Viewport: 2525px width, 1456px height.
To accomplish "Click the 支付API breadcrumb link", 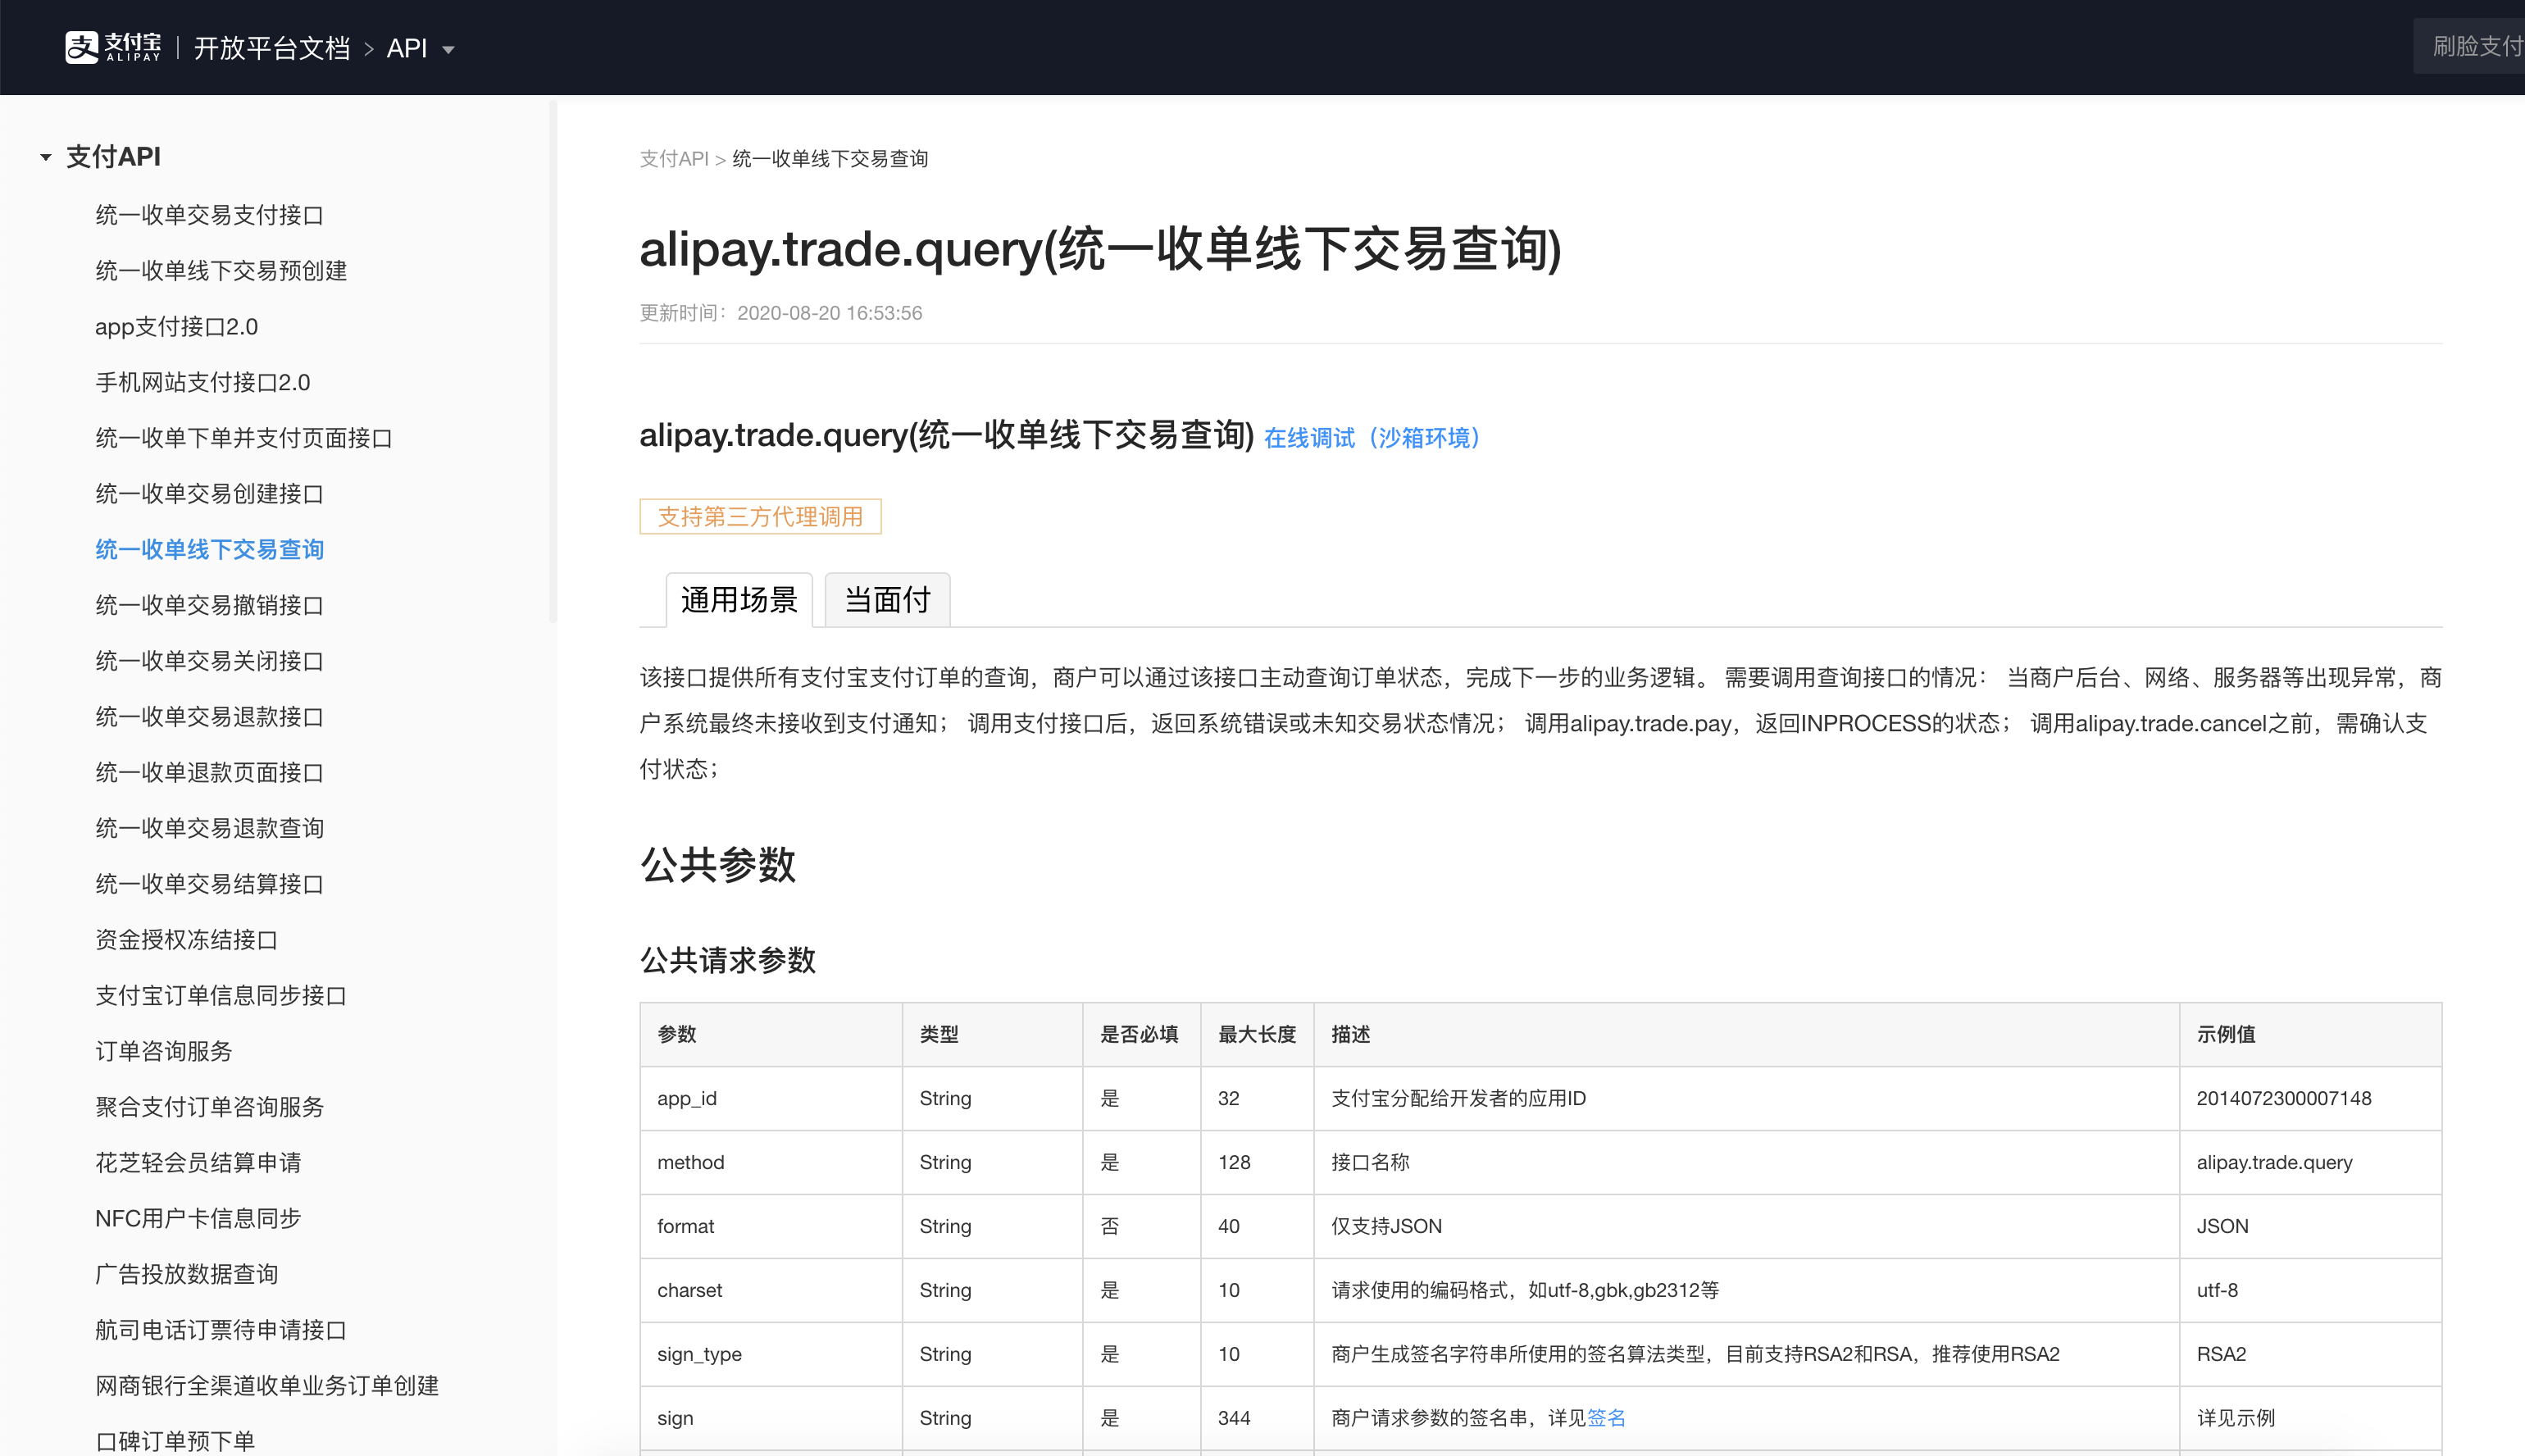I will point(673,159).
